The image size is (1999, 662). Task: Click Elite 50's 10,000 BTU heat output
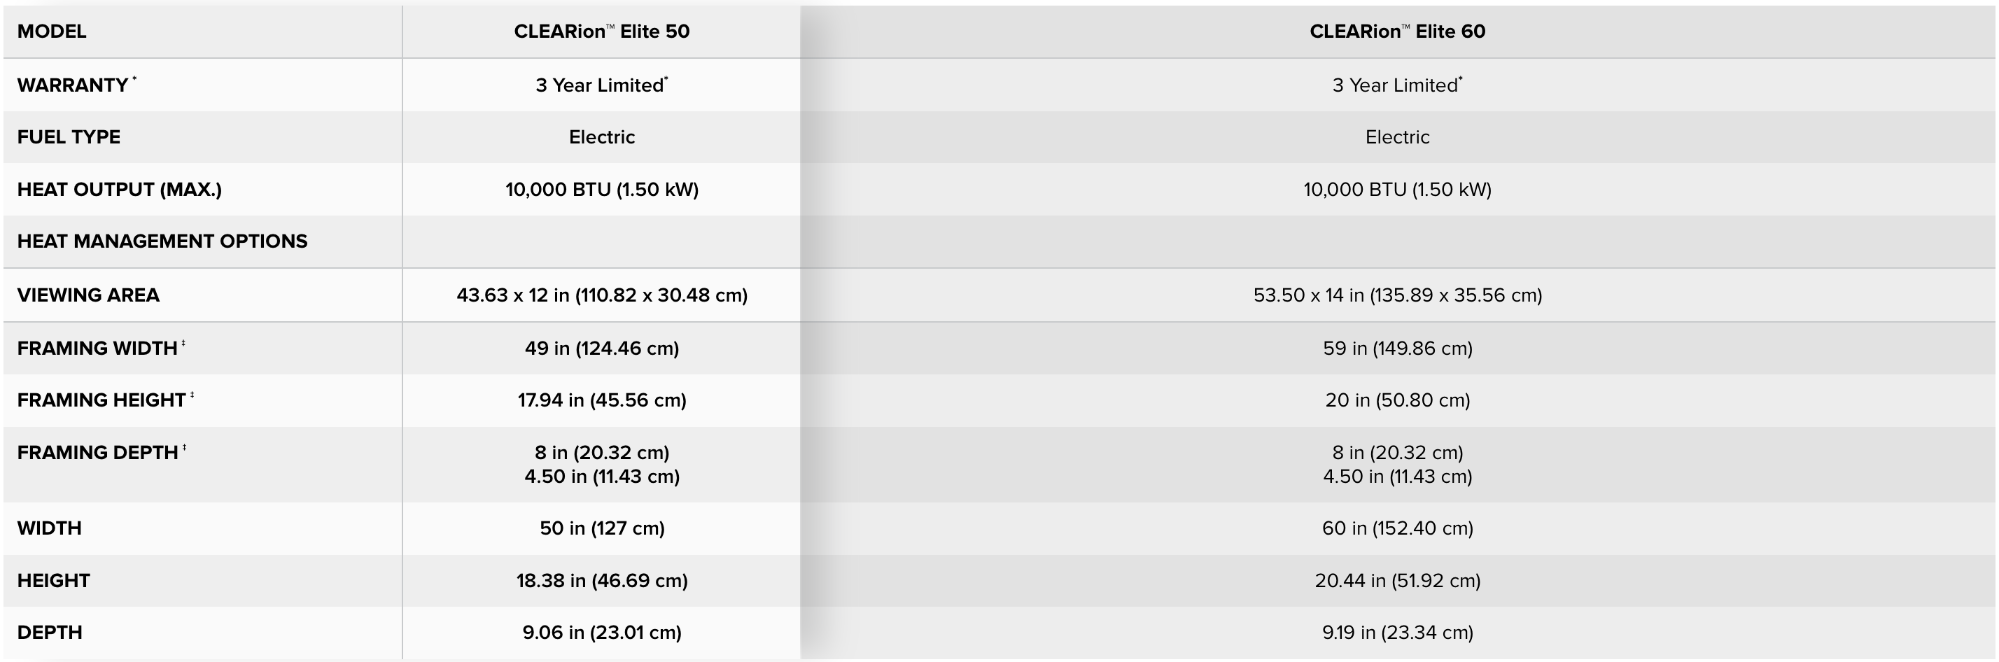(x=601, y=190)
